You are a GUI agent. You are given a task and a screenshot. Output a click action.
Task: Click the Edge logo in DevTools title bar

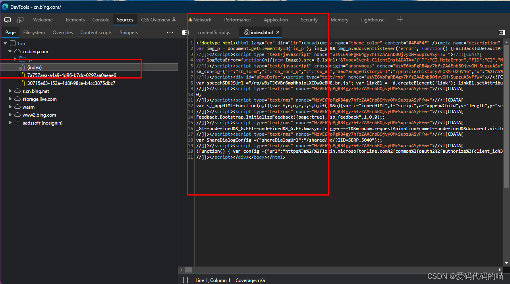pos(5,7)
